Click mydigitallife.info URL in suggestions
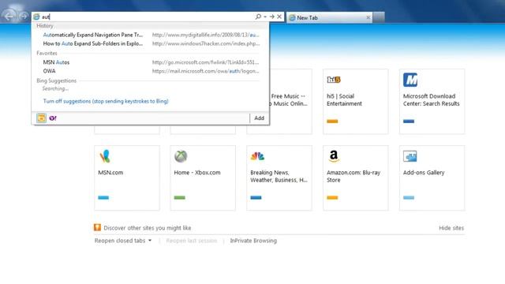This screenshot has width=505, height=284. pos(205,35)
